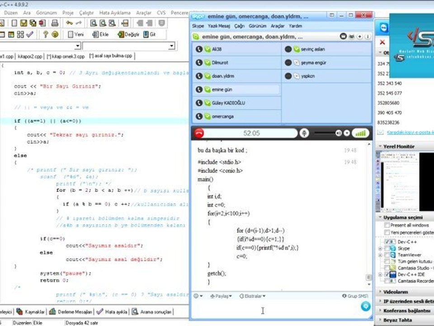Uncheck the Dev-C++ IDE checkbox

[x=387, y=274]
